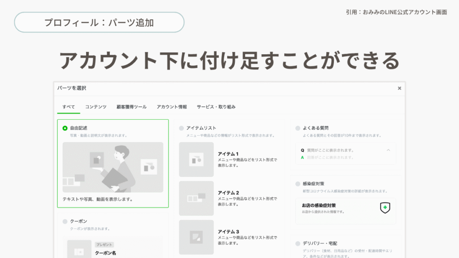Choose the クーポン radio option
The image size is (459, 258).
(x=65, y=221)
